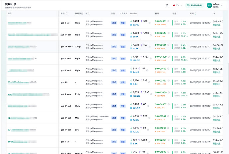Open the admin account menu

[x=215, y=5]
